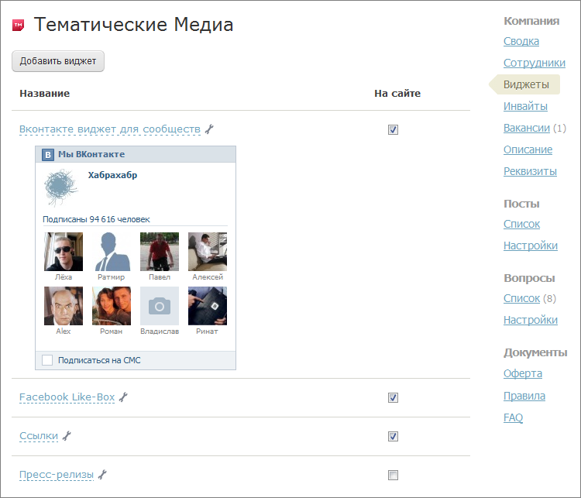Expand the Пресс-релизы widget
Screen dimensions: 581x498
click(57, 475)
